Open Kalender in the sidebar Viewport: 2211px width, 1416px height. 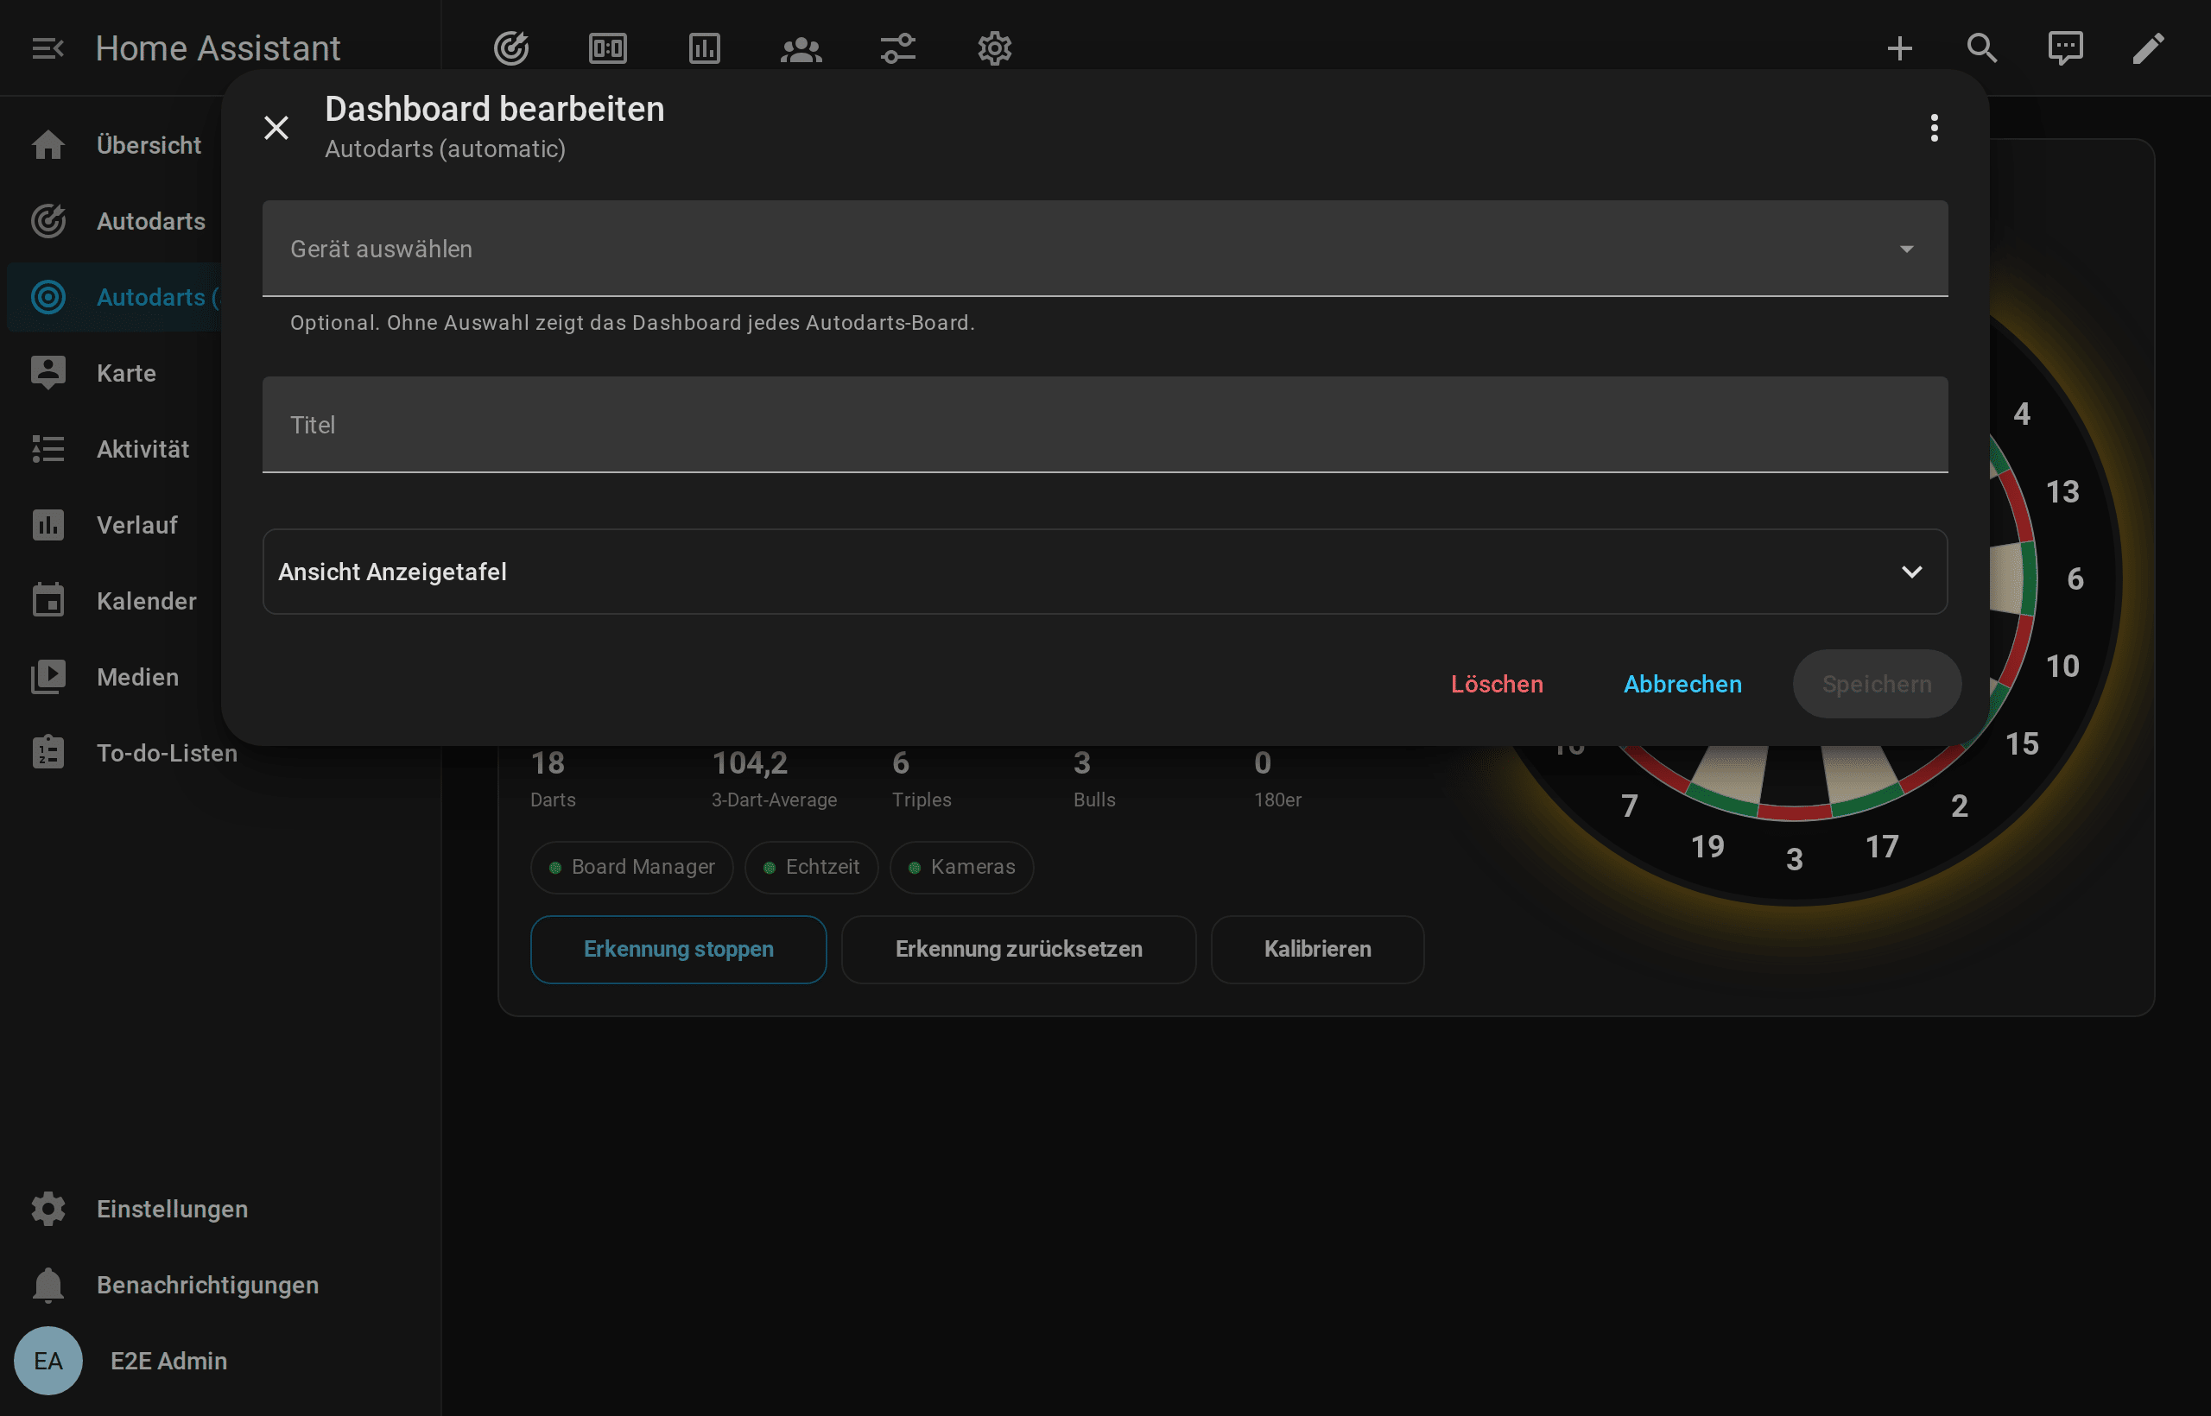(x=115, y=600)
